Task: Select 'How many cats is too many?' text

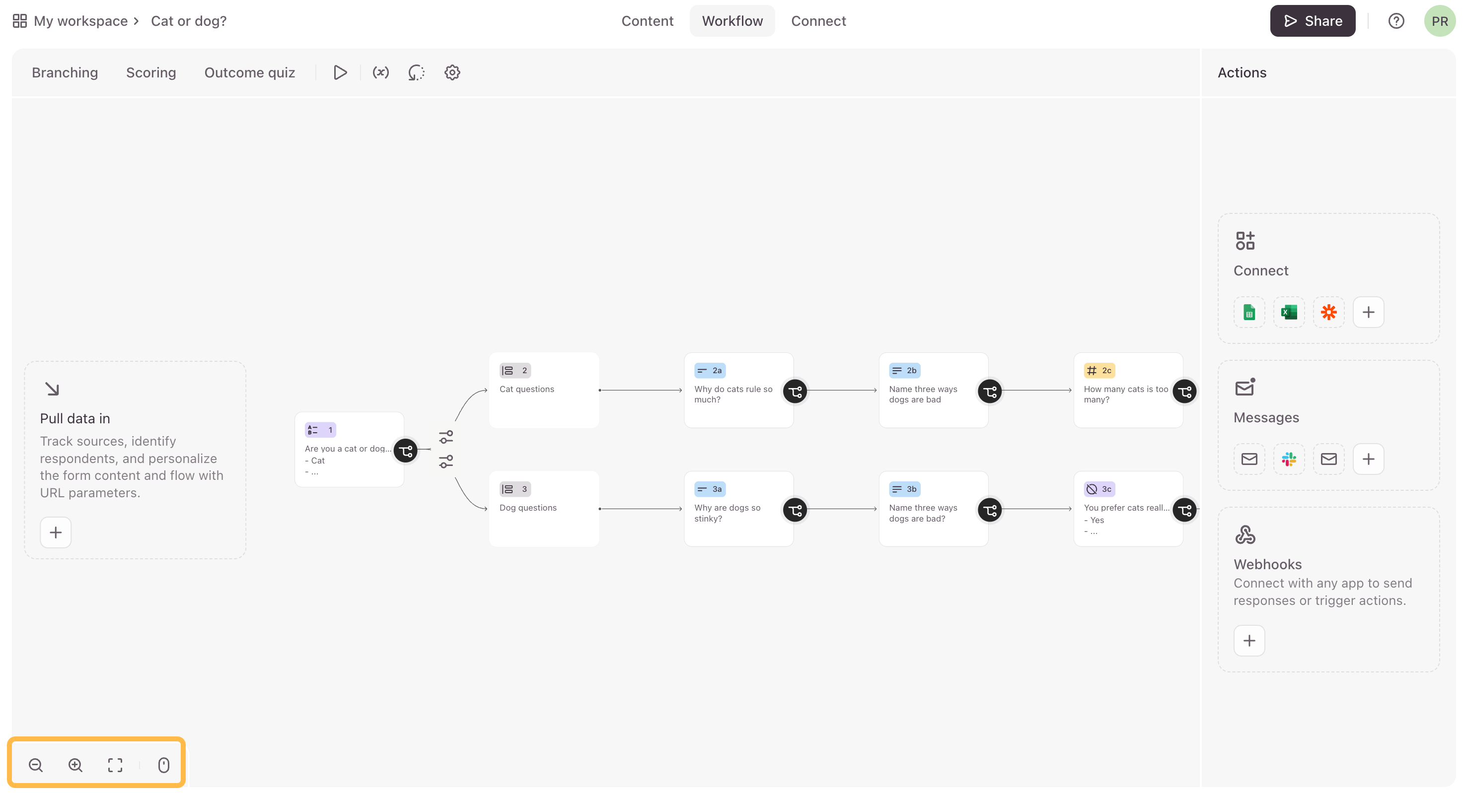Action: coord(1125,394)
